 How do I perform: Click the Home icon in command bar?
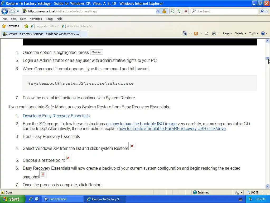[185, 33]
